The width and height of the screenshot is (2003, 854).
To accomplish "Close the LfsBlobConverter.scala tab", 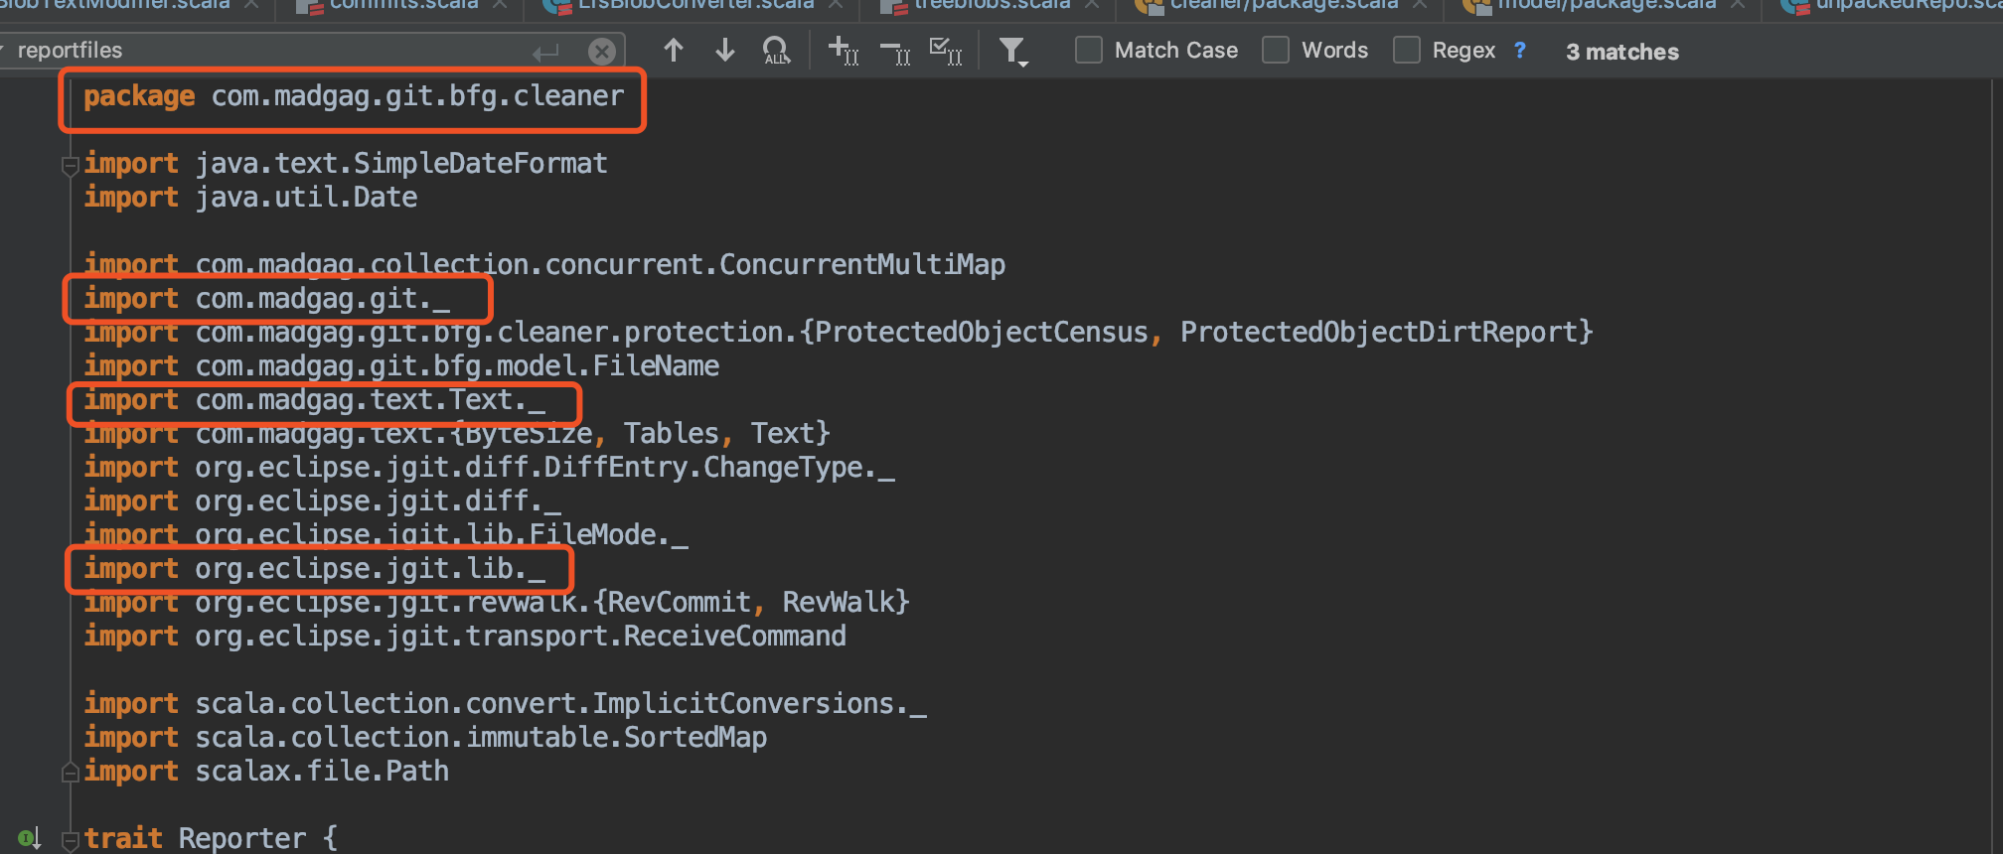I will pos(837,5).
